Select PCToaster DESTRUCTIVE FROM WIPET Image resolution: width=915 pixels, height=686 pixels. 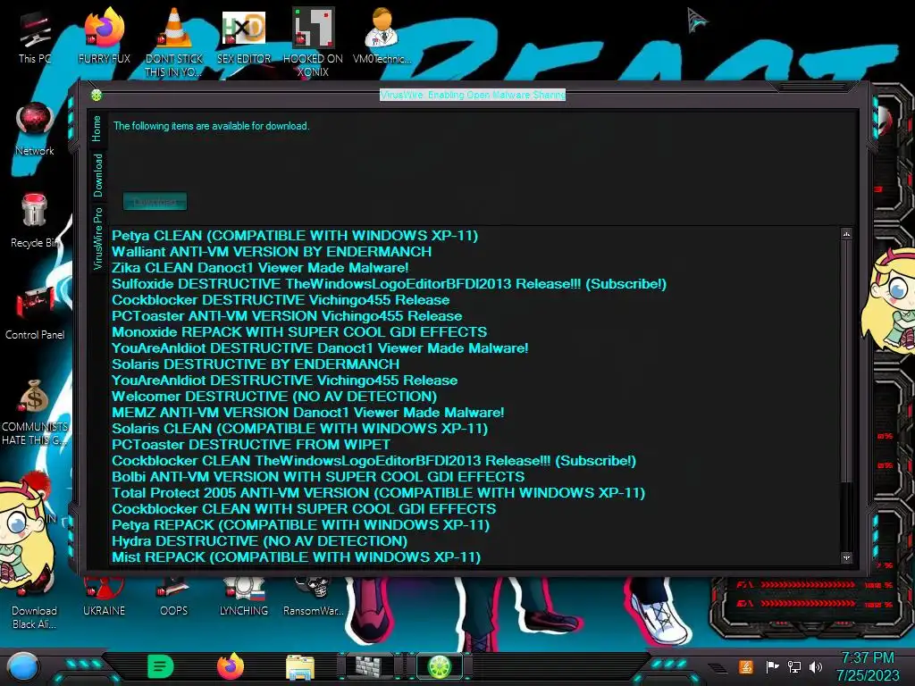click(x=251, y=445)
